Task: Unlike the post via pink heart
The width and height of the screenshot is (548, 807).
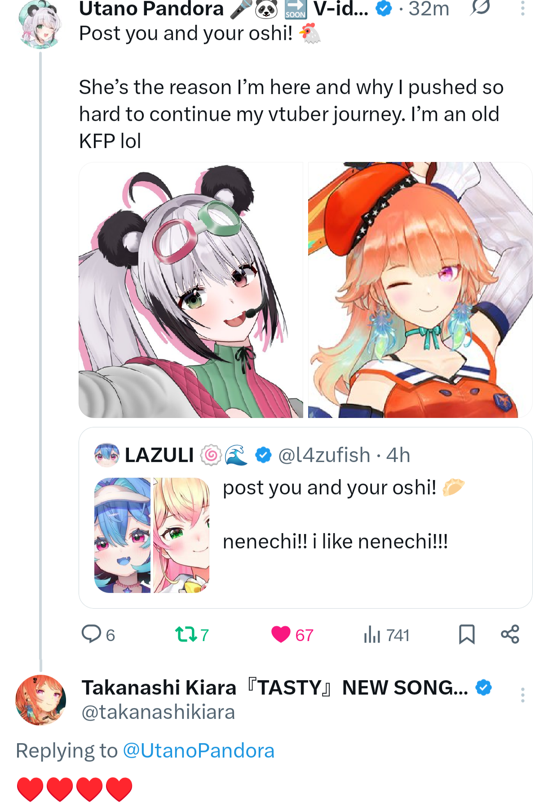Action: tap(281, 634)
